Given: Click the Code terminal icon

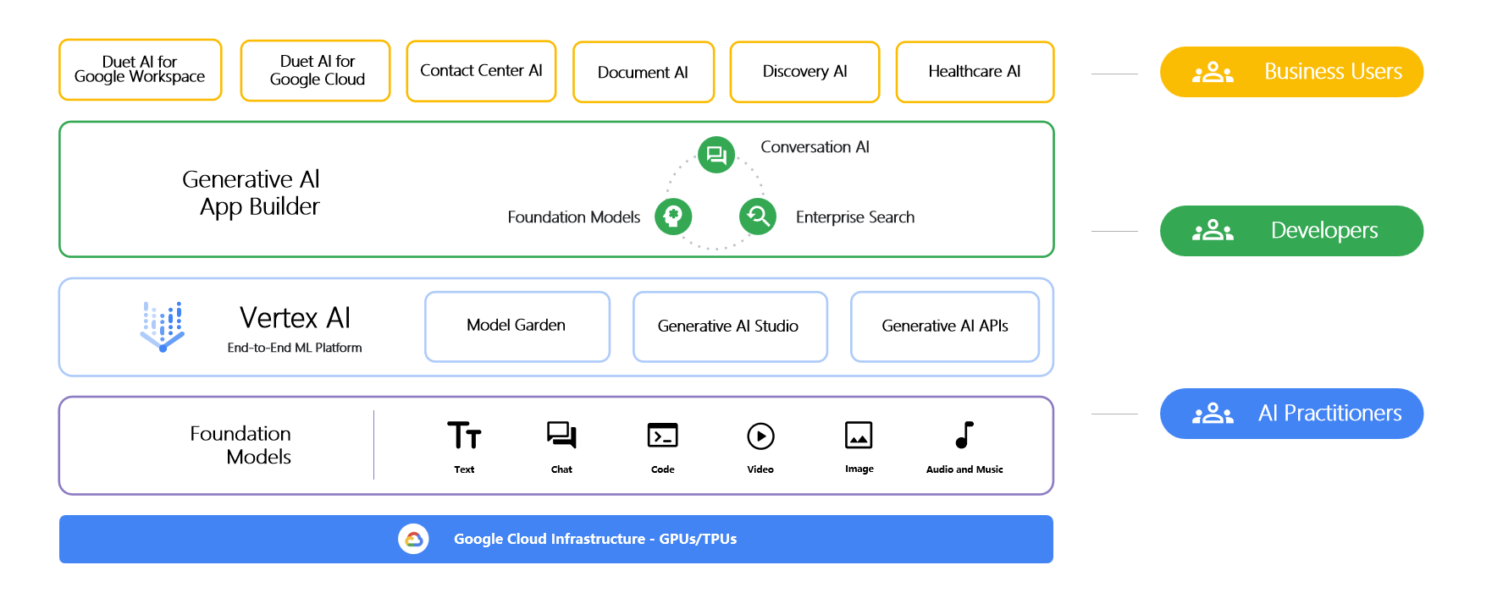Looking at the screenshot, I should coord(662,436).
